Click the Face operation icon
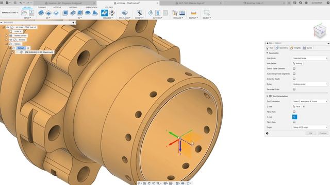 [x=56, y=13]
